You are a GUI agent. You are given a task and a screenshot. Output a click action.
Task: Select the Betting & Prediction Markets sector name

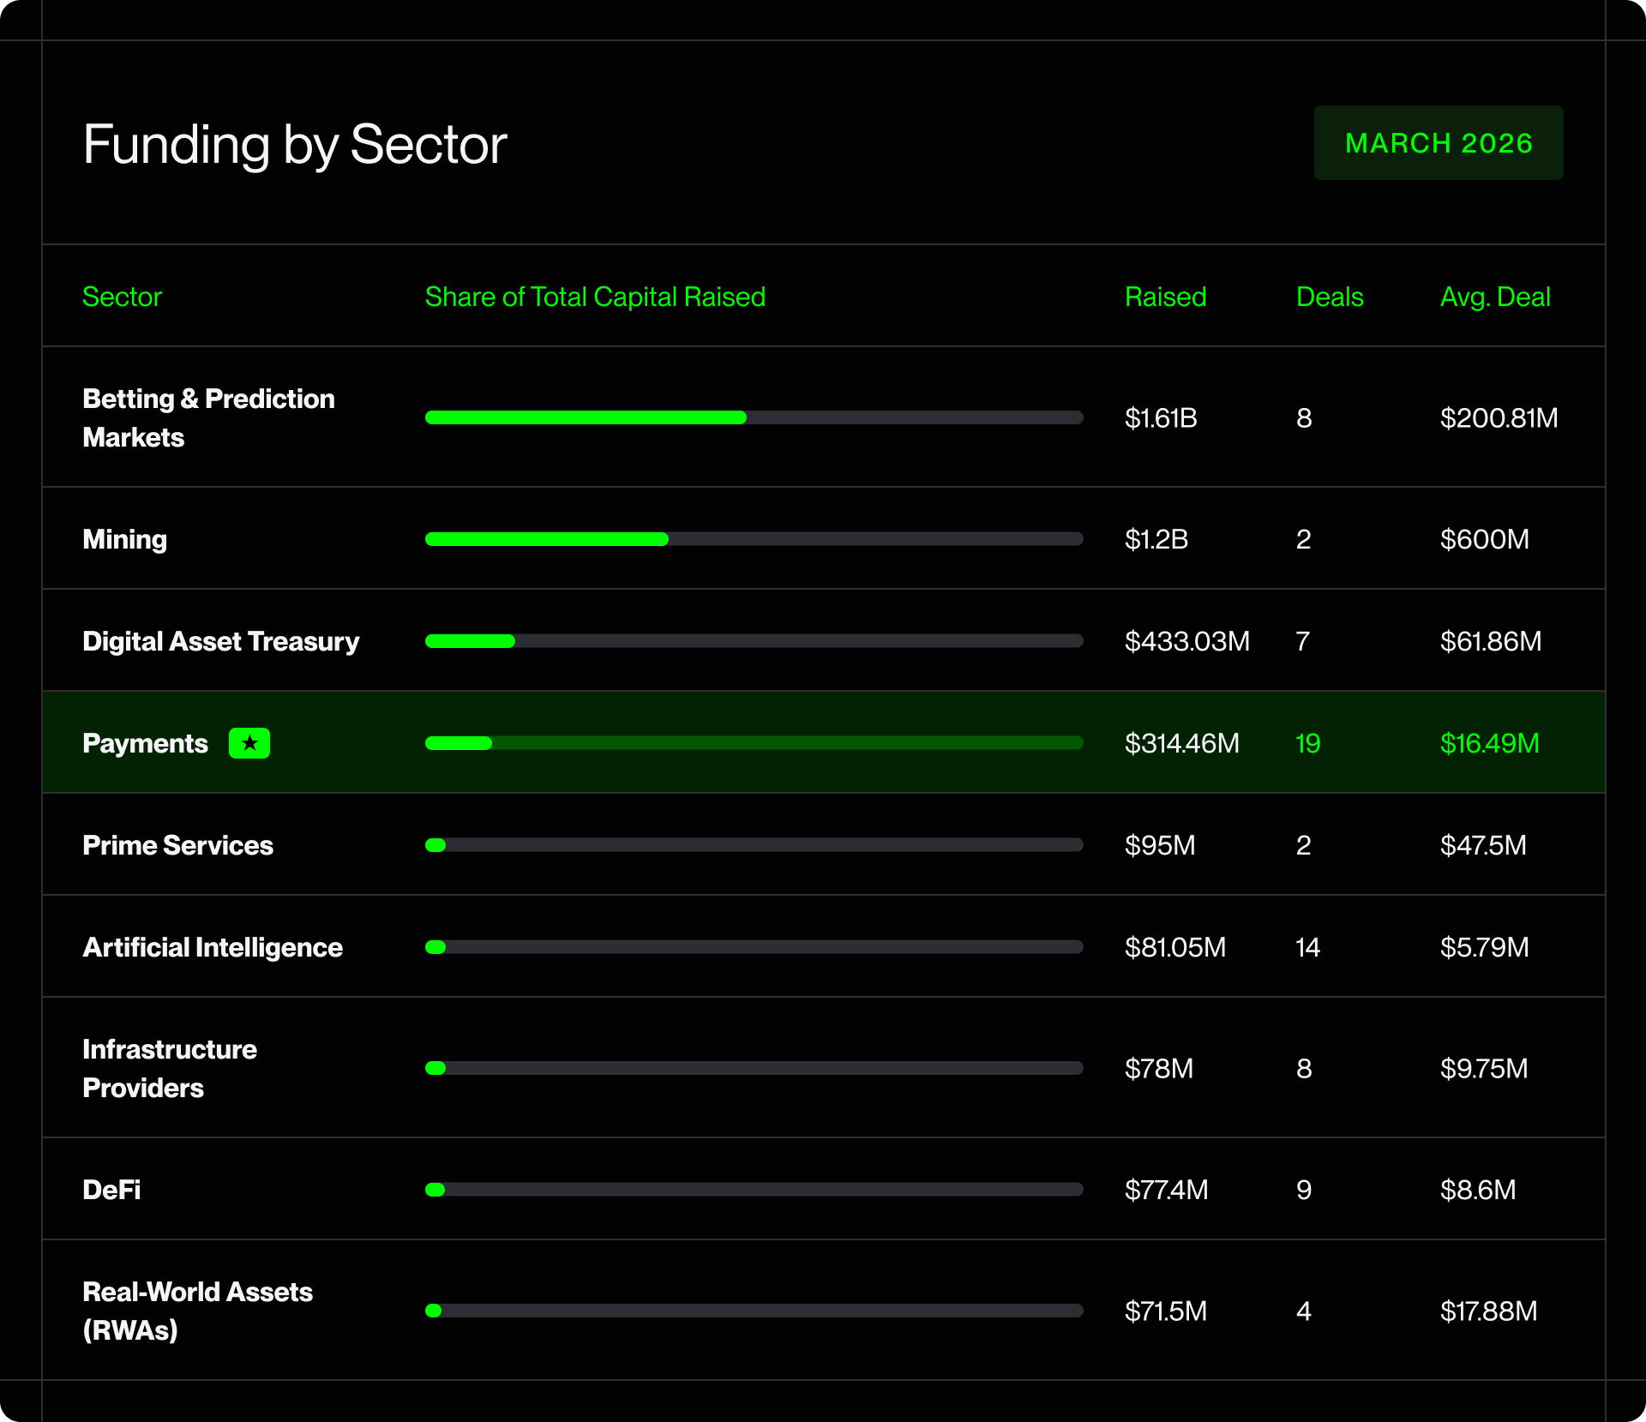208,417
